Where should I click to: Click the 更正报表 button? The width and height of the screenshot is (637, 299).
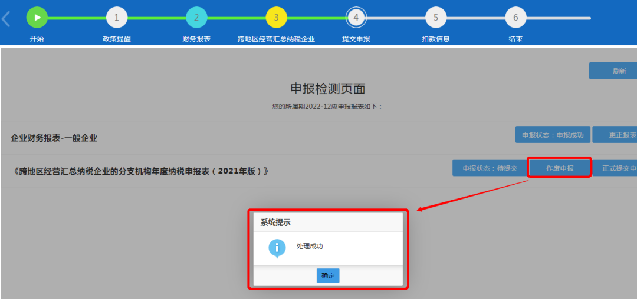click(x=616, y=135)
